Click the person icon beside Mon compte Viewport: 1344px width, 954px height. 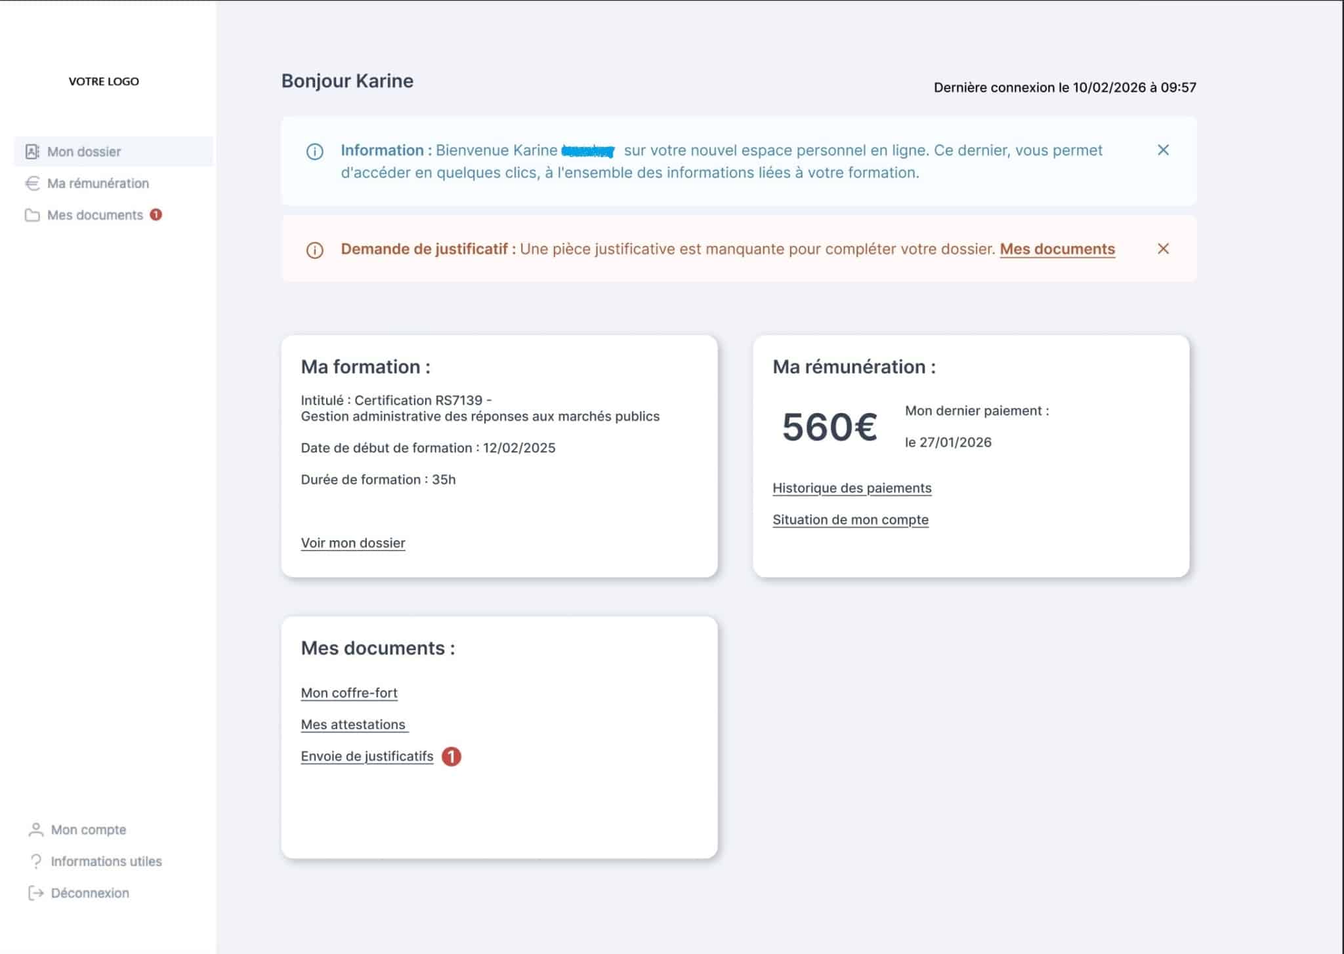point(36,830)
